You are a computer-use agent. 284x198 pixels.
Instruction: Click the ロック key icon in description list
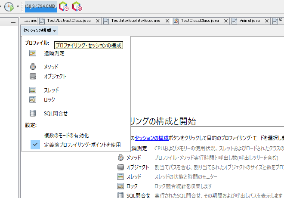(120, 186)
